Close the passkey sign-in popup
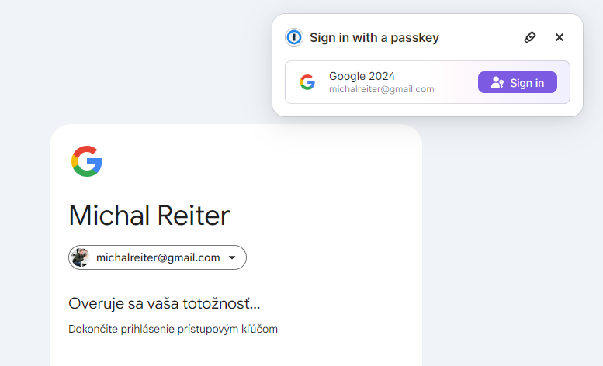The image size is (603, 366). 560,37
